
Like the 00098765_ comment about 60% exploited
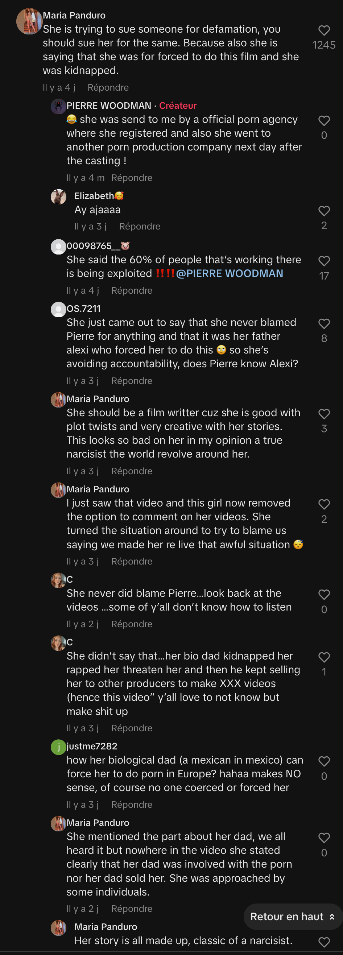point(324,261)
